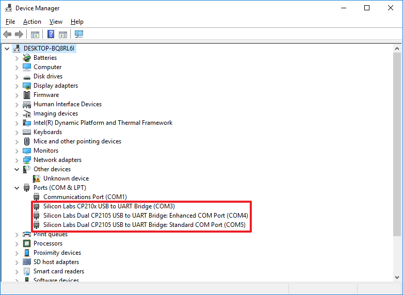The width and height of the screenshot is (403, 295).
Task: Select Intel(R) Dynamic Platform and Thermal Framework
Action: click(x=103, y=123)
